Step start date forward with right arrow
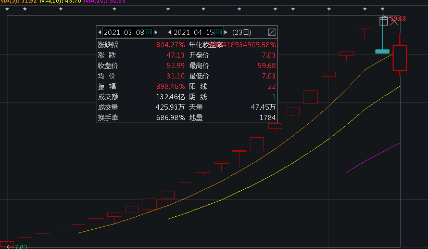Image resolution: width=428 pixels, height=249 pixels. [x=155, y=32]
